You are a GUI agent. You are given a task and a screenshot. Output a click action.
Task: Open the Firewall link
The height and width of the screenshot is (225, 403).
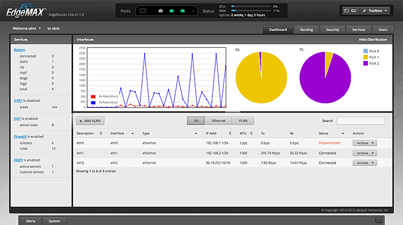pyautogui.click(x=20, y=137)
